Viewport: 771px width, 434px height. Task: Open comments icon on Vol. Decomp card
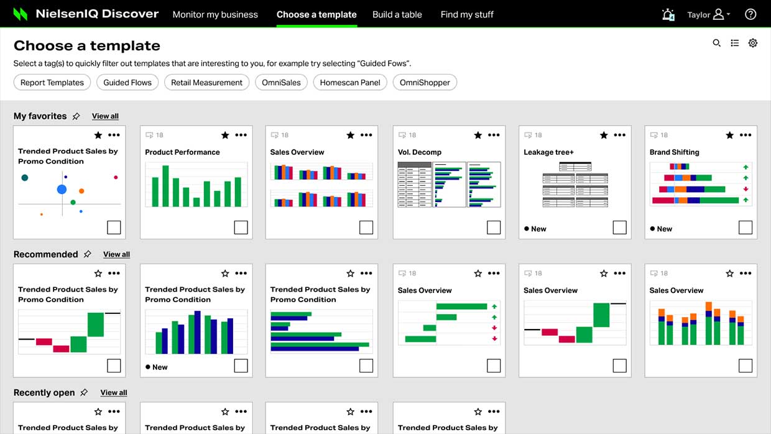point(402,135)
